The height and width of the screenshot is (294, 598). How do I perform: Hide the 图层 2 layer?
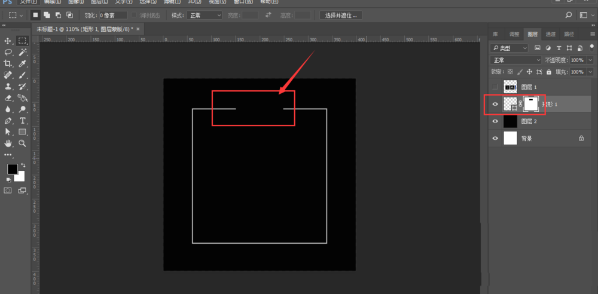[495, 121]
